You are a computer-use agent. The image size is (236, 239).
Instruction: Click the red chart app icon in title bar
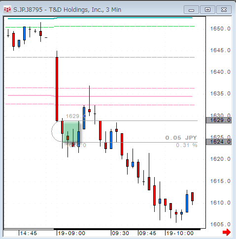tap(7, 9)
